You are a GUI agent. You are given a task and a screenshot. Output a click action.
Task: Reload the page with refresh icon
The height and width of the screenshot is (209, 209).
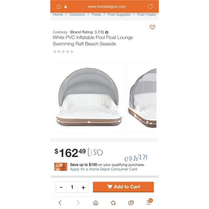150,6
